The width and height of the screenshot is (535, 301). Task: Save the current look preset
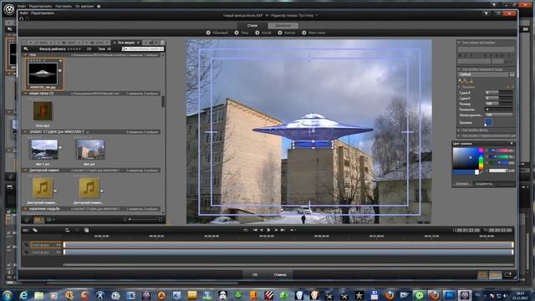[512, 74]
